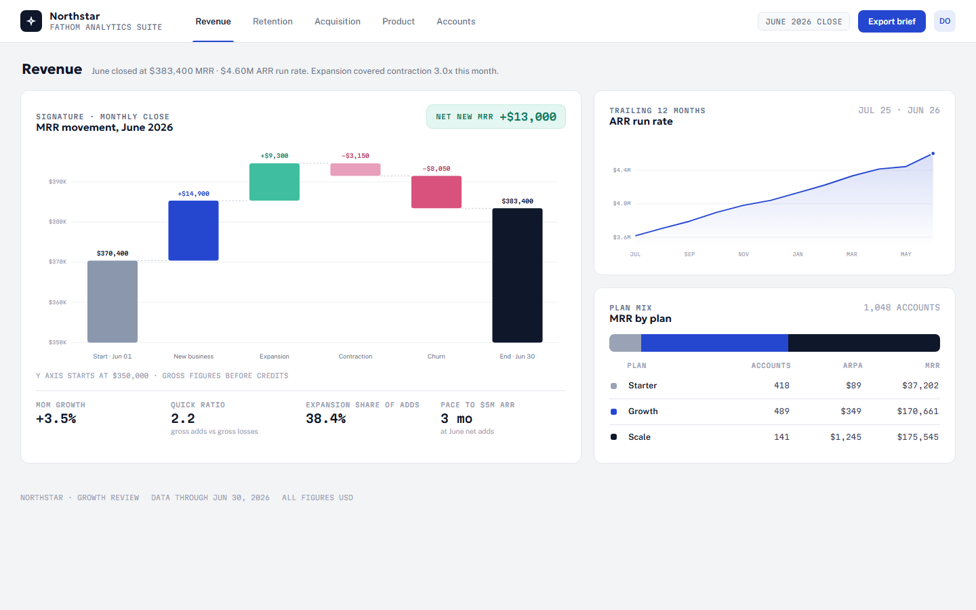Select the Starter plan row name
Viewport: 976px width, 610px height.
pos(643,386)
